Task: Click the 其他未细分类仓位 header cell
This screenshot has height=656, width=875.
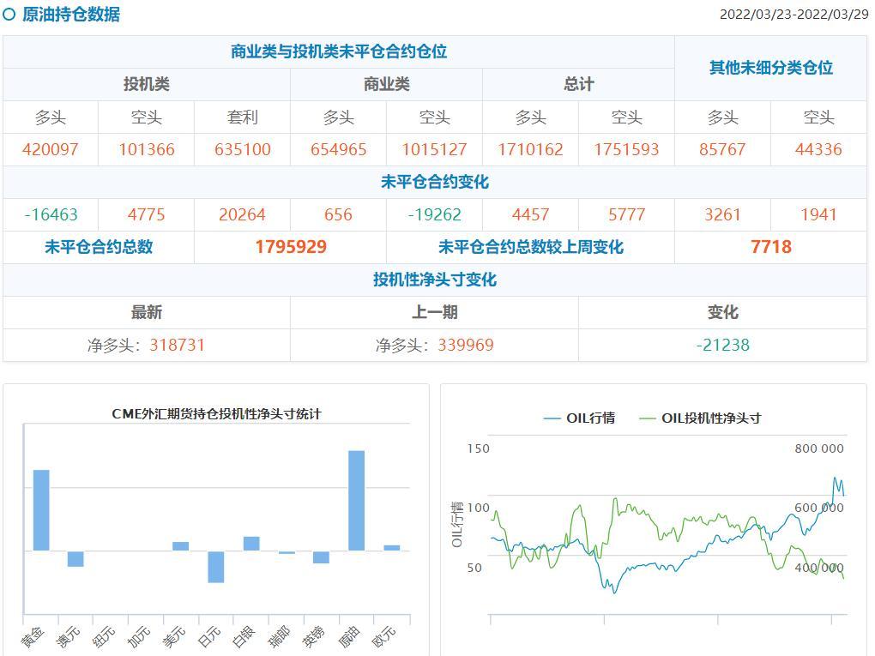Action: click(770, 68)
